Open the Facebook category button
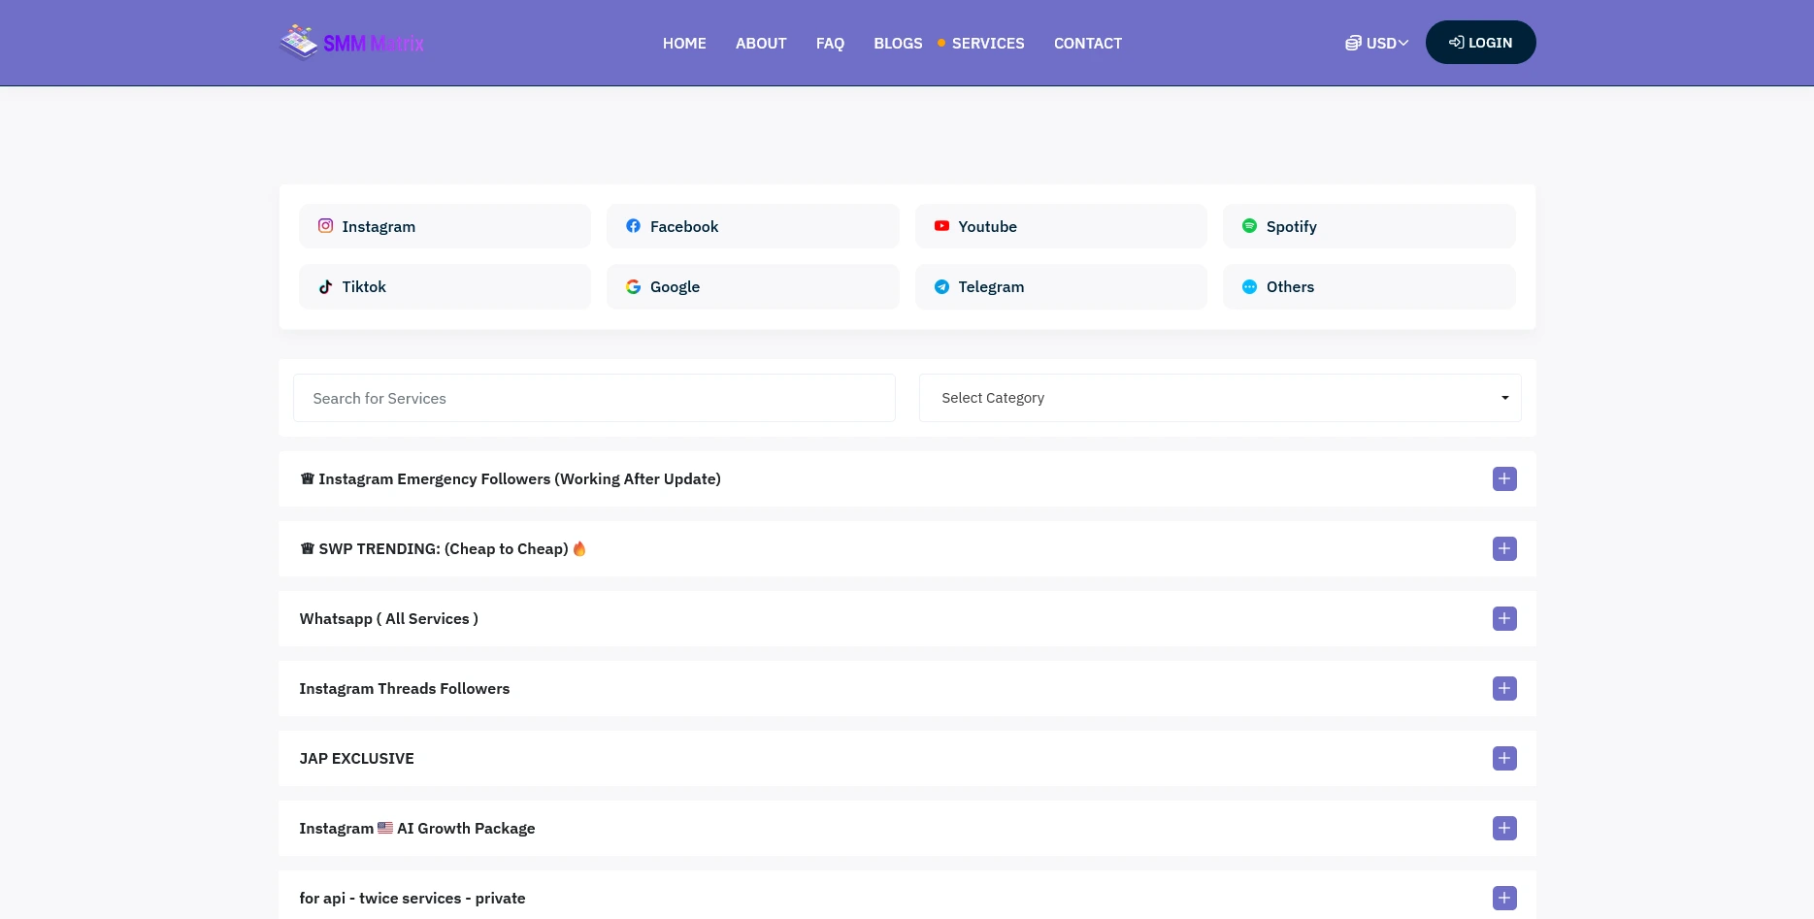Screen dimensions: 1814x919 [753, 226]
